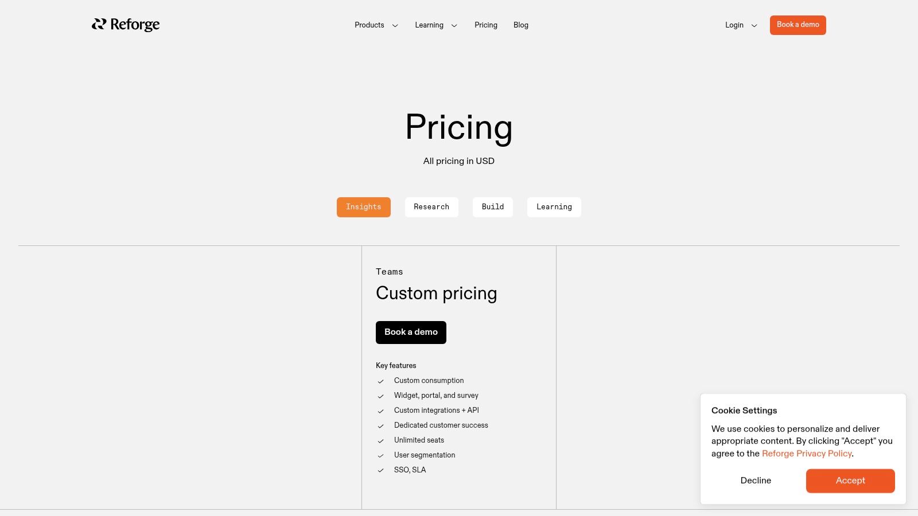Select the checkmark beside Custom consumption
Screen dimensions: 918x516
(380, 381)
